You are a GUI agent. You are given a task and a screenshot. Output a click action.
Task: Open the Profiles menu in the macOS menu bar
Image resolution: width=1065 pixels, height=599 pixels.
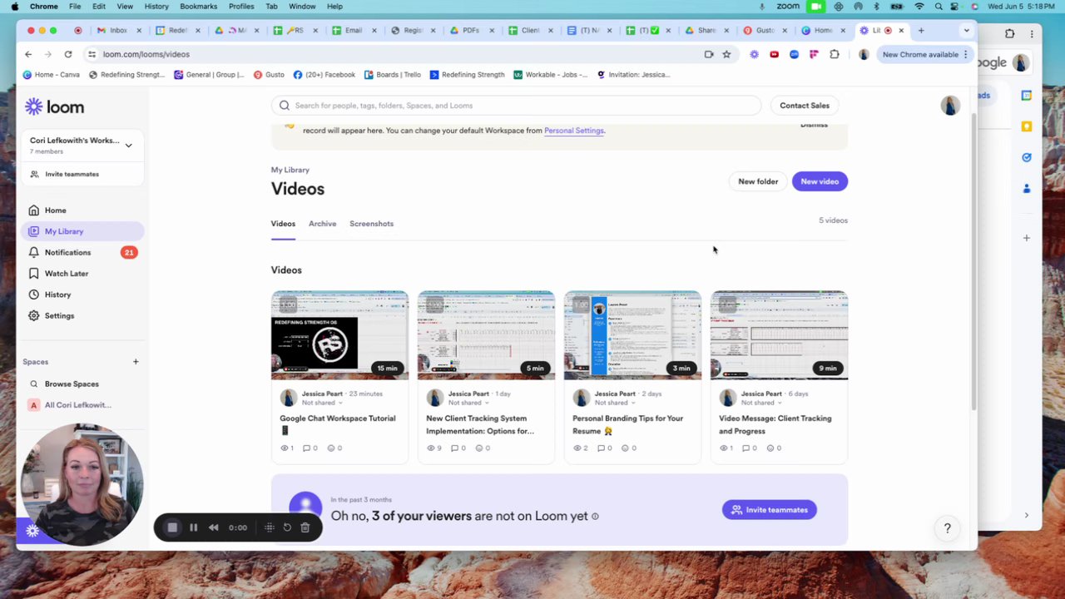coord(241,7)
